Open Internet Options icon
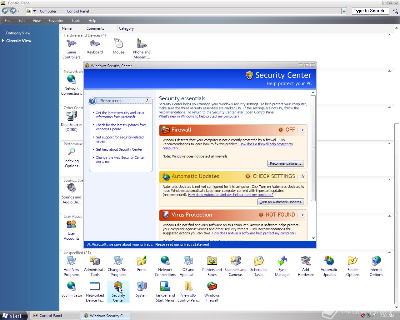 (x=376, y=266)
